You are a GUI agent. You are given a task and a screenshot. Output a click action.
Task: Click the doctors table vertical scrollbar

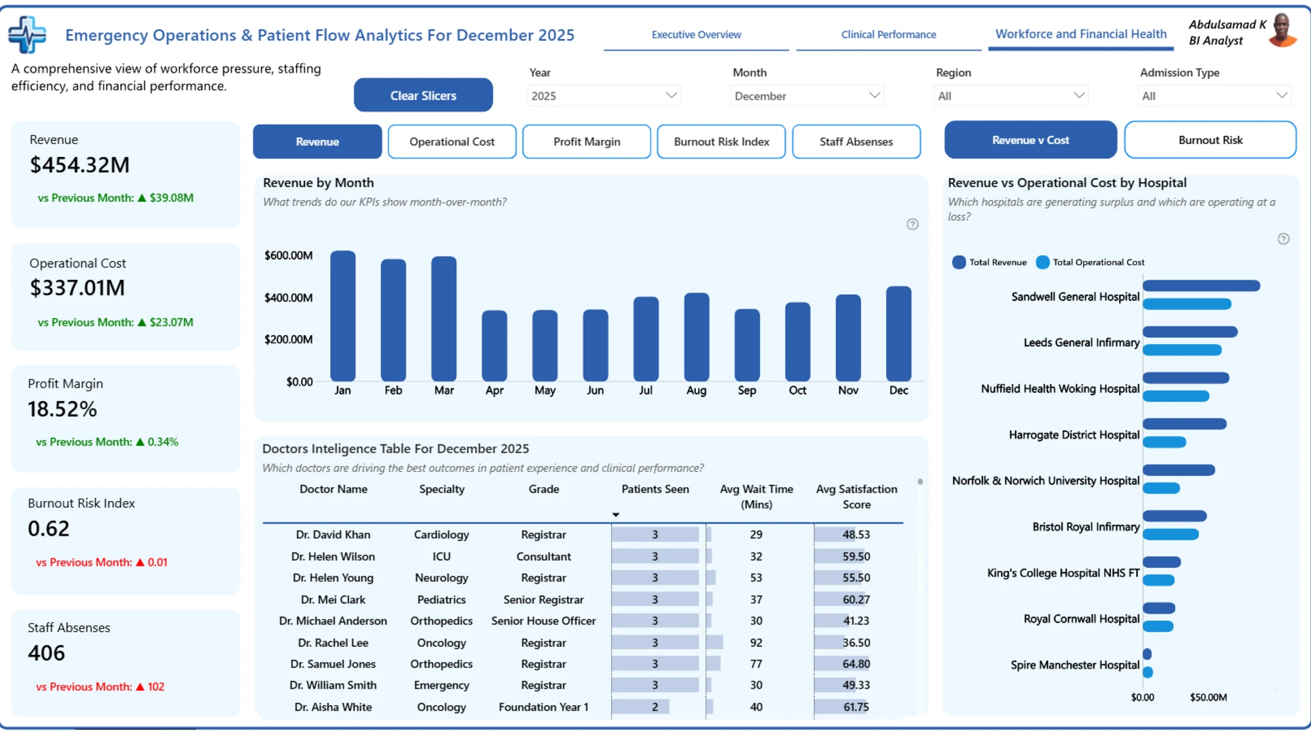(920, 482)
